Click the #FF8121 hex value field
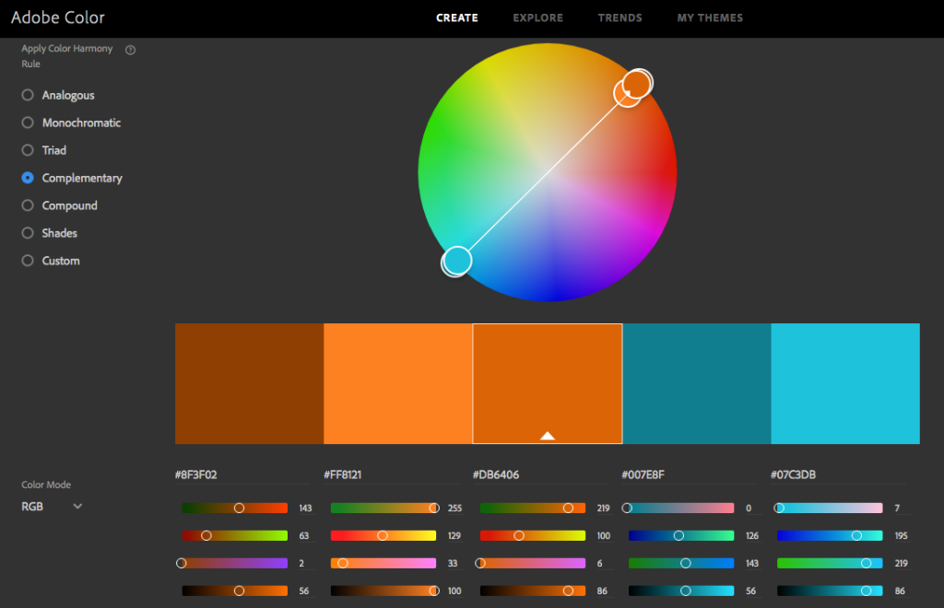This screenshot has width=944, height=608. 341,474
